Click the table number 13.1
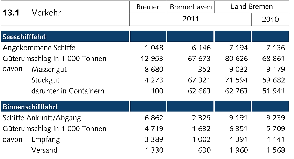Viewport: 294px width, 159px height. (x=11, y=13)
